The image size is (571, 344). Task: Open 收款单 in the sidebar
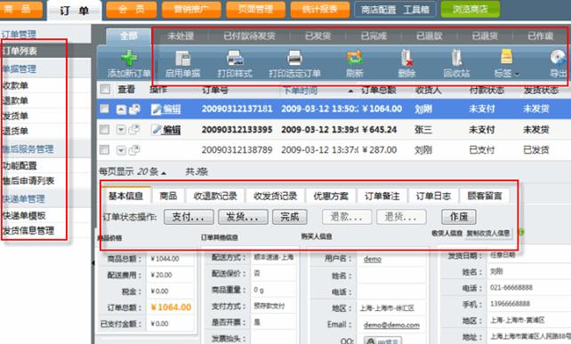click(16, 85)
